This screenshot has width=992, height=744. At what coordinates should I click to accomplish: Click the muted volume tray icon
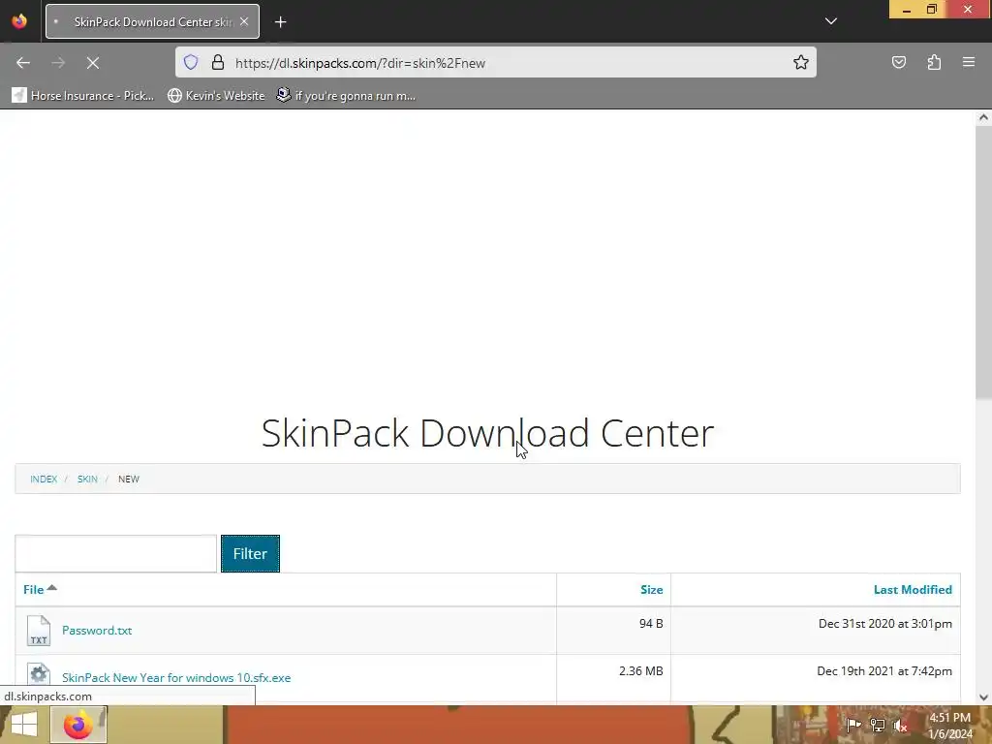click(900, 725)
